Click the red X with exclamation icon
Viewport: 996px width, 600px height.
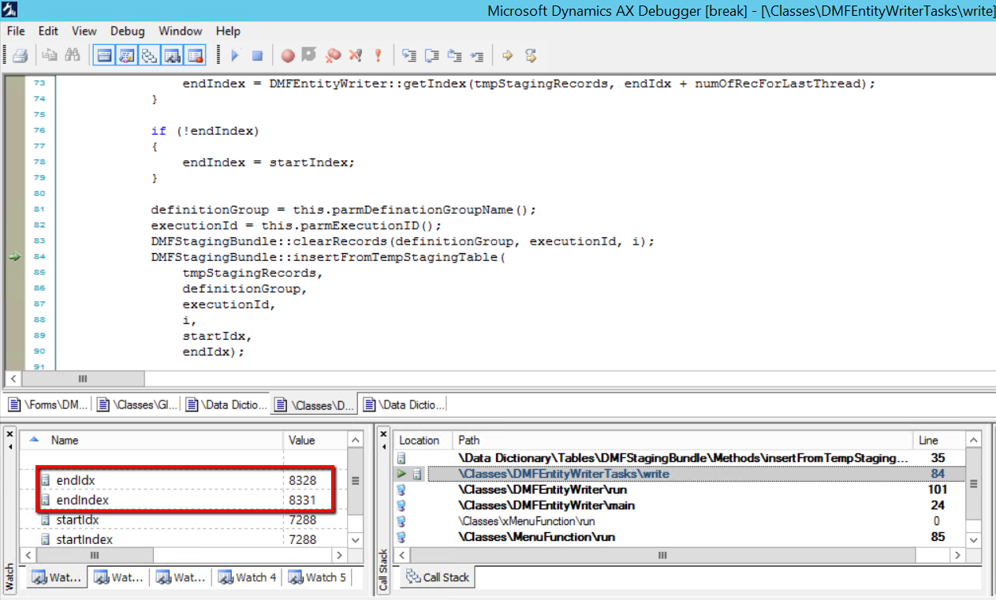[x=355, y=55]
